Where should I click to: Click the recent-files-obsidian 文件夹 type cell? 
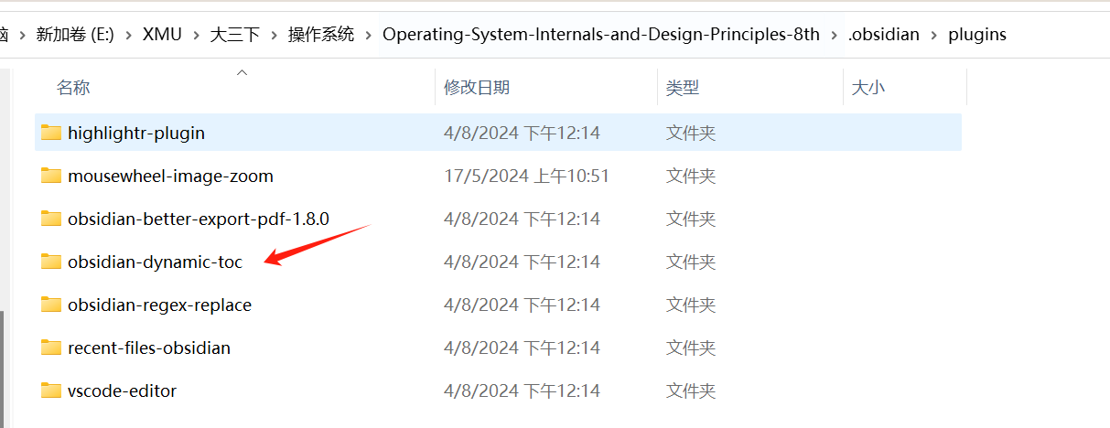tap(691, 348)
